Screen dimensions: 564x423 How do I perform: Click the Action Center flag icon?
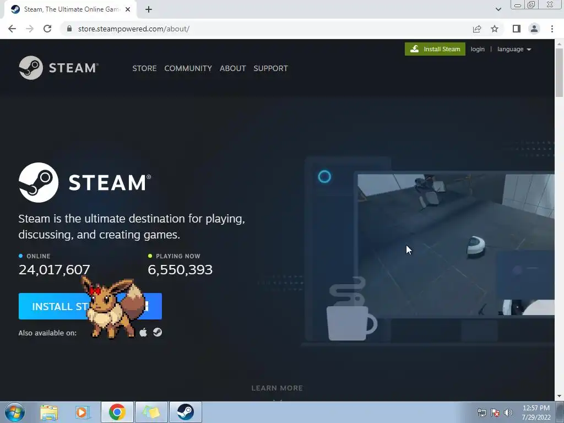tap(495, 413)
